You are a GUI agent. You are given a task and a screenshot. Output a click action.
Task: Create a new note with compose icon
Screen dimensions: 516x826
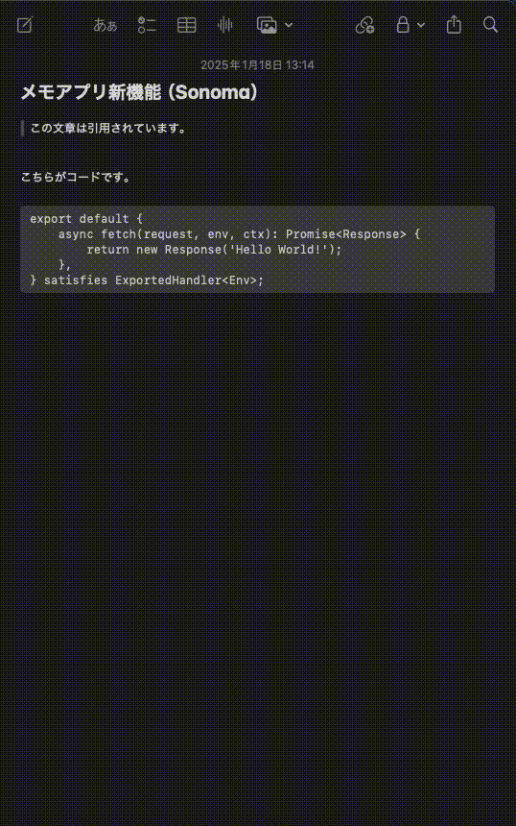pos(25,25)
